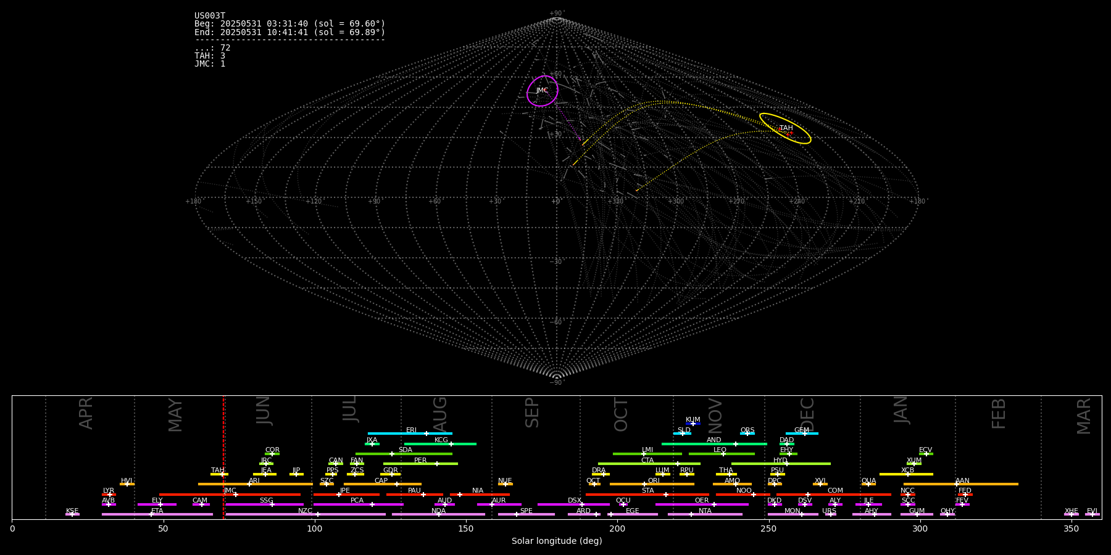Select the SDA shower label
1111x555 pixels.
click(406, 450)
